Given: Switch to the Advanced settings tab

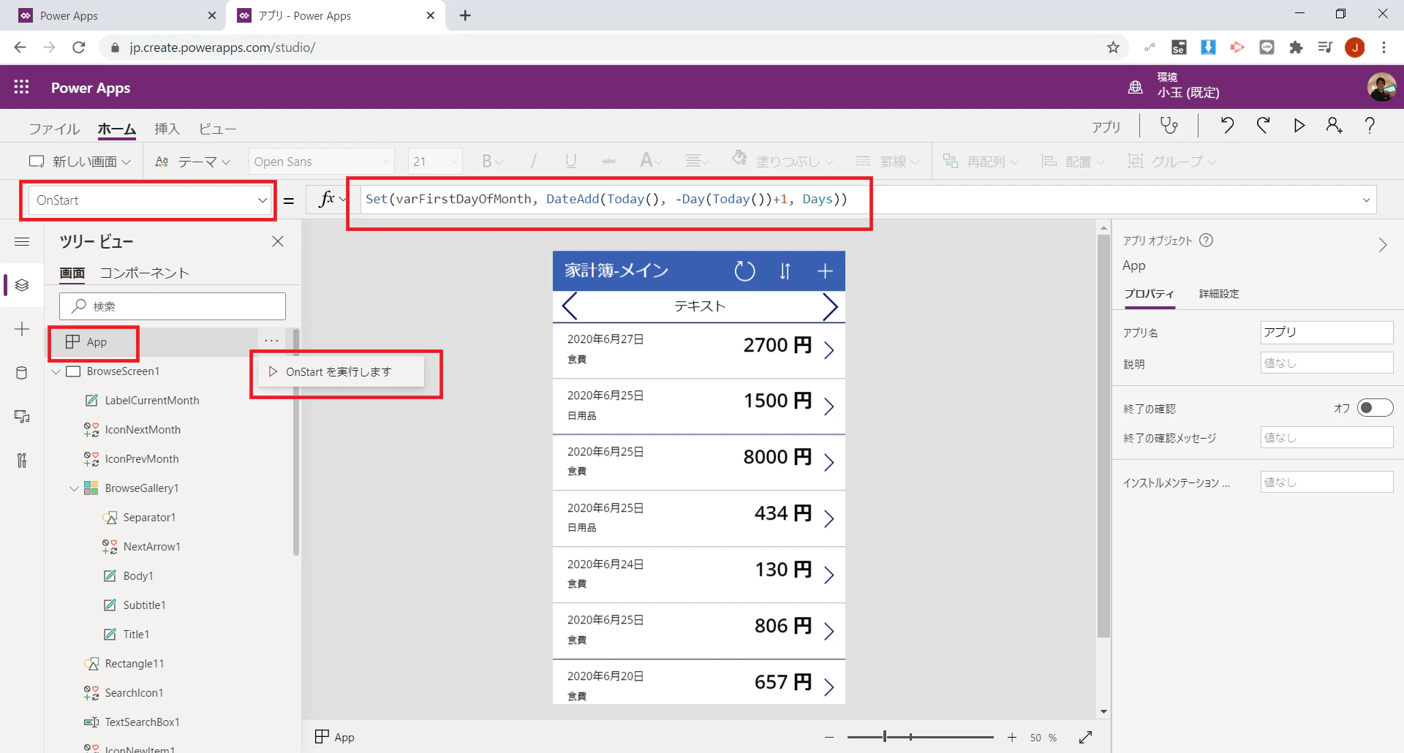Looking at the screenshot, I should tap(1219, 294).
